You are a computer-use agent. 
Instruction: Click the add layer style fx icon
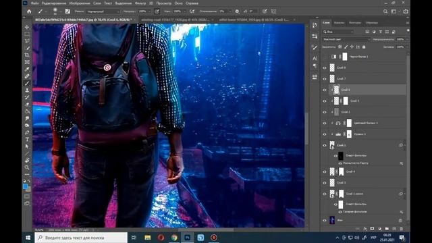click(365, 229)
